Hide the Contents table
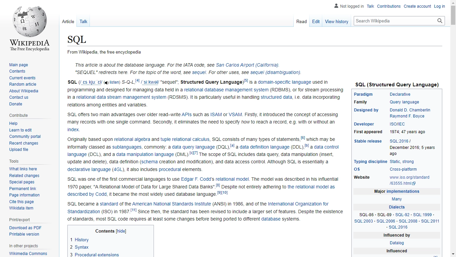Image resolution: width=456 pixels, height=257 pixels. (x=121, y=231)
